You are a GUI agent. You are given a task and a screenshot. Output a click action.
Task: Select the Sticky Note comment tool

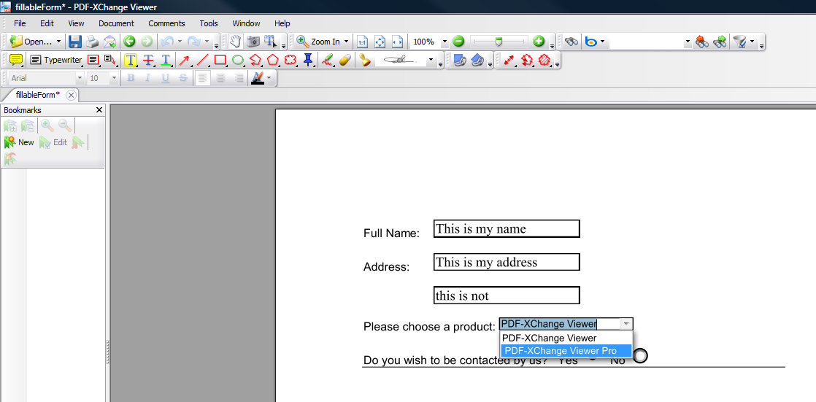[16, 60]
